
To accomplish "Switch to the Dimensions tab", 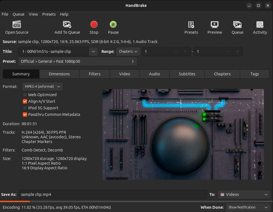I will 59,74.
